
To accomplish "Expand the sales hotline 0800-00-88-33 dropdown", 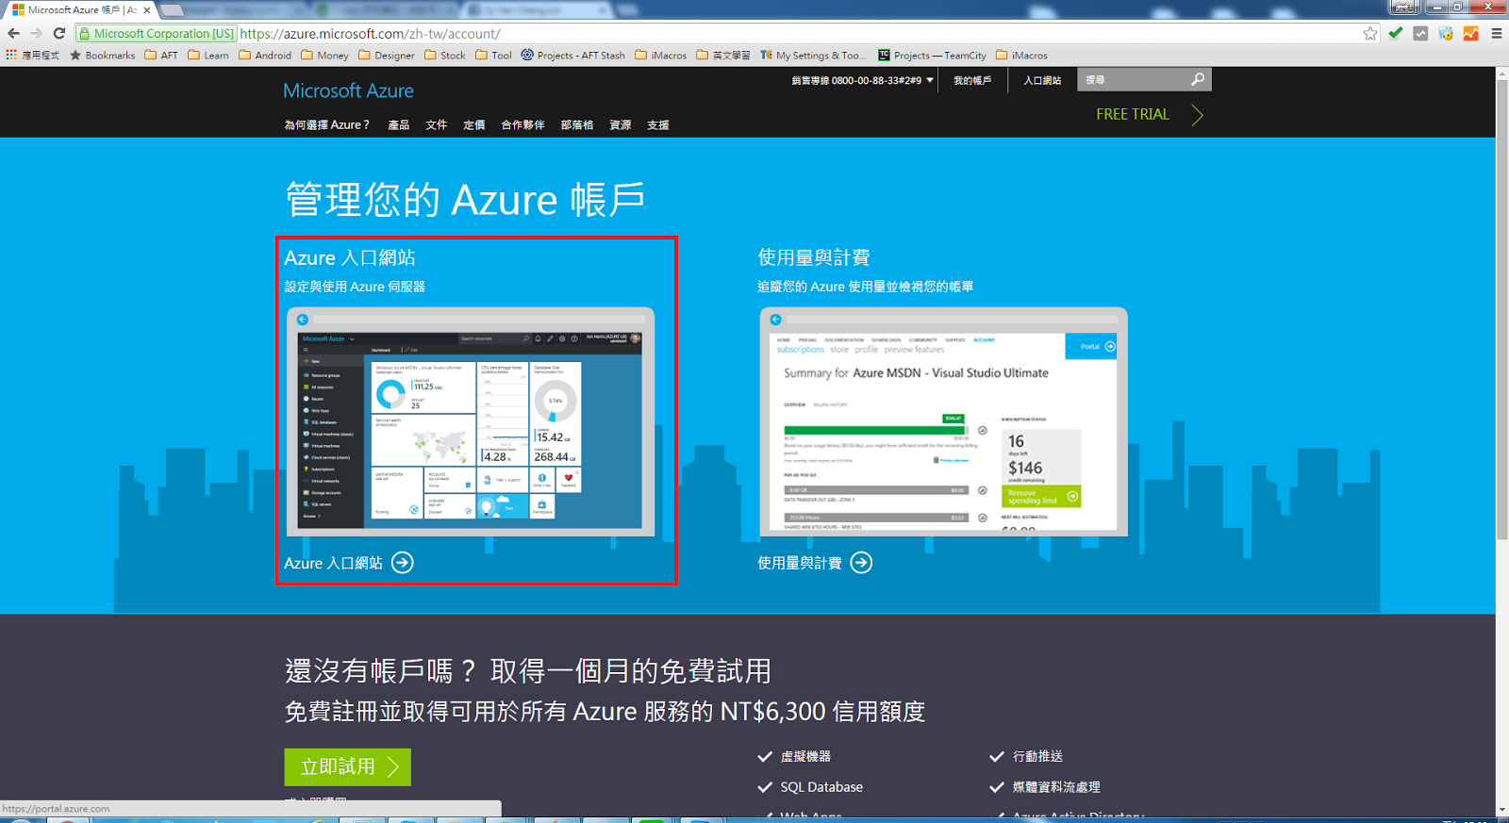I will click(863, 80).
